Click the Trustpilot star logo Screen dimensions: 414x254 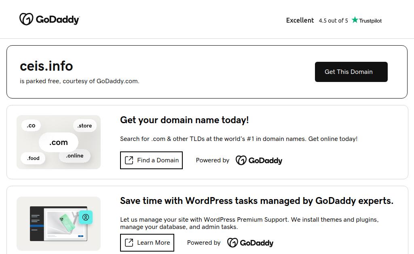(367, 20)
